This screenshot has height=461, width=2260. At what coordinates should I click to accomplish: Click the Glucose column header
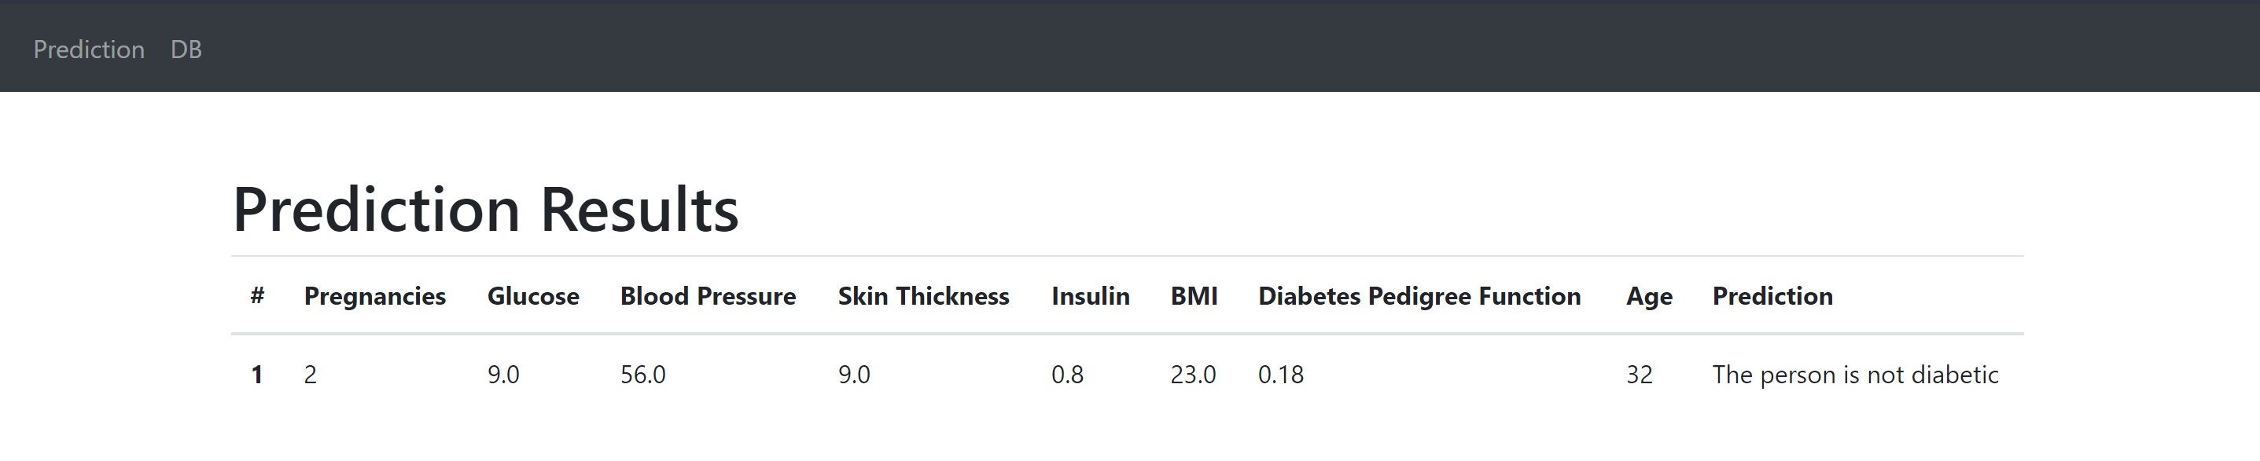[532, 296]
